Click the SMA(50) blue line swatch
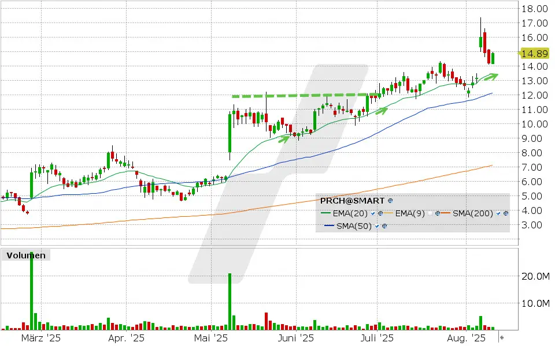Viewport: 555px width, 346px height. [330, 226]
